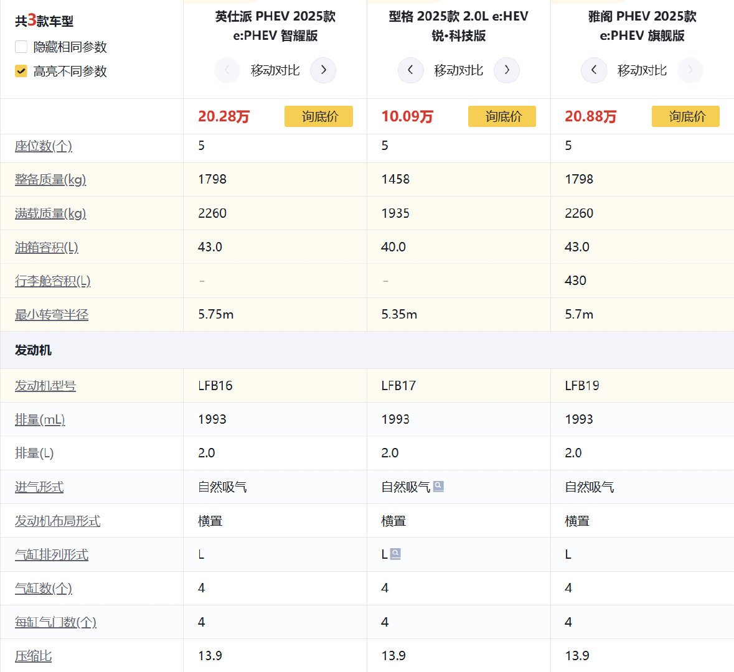
Task: Open 排量(mL) parameter link
Action: pos(40,419)
